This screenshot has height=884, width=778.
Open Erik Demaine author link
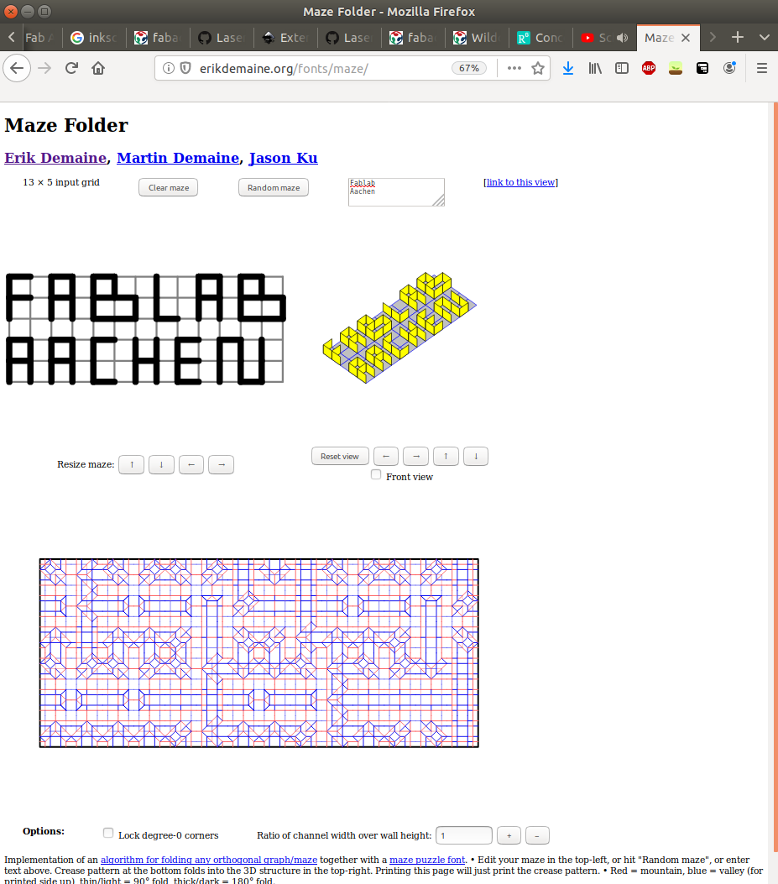(55, 158)
